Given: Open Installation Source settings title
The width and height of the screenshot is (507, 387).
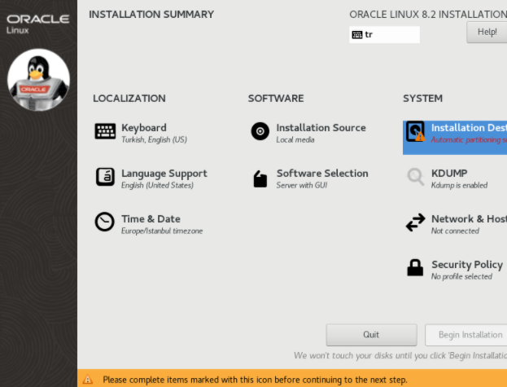Looking at the screenshot, I should (x=321, y=128).
